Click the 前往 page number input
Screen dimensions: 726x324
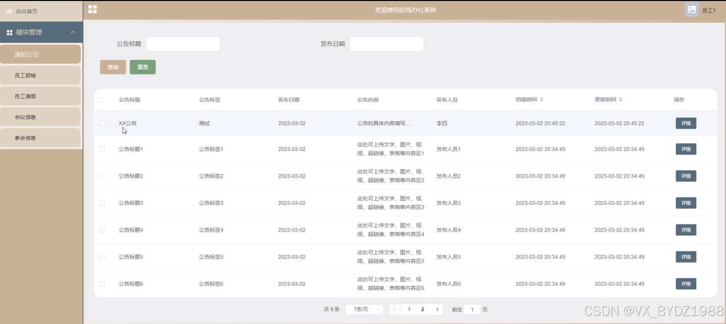pyautogui.click(x=472, y=309)
